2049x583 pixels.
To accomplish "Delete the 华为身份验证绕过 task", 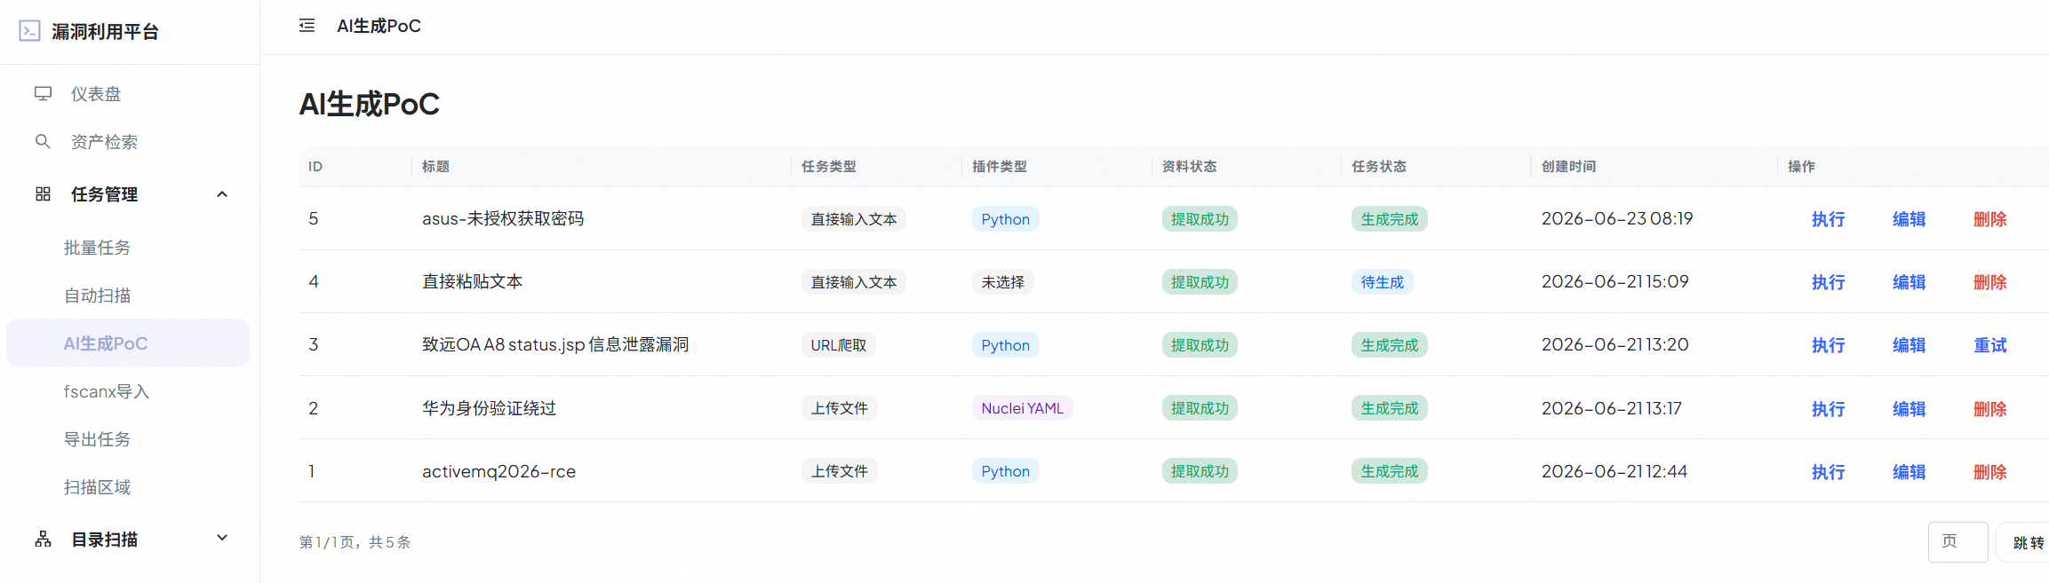I will (x=1989, y=409).
